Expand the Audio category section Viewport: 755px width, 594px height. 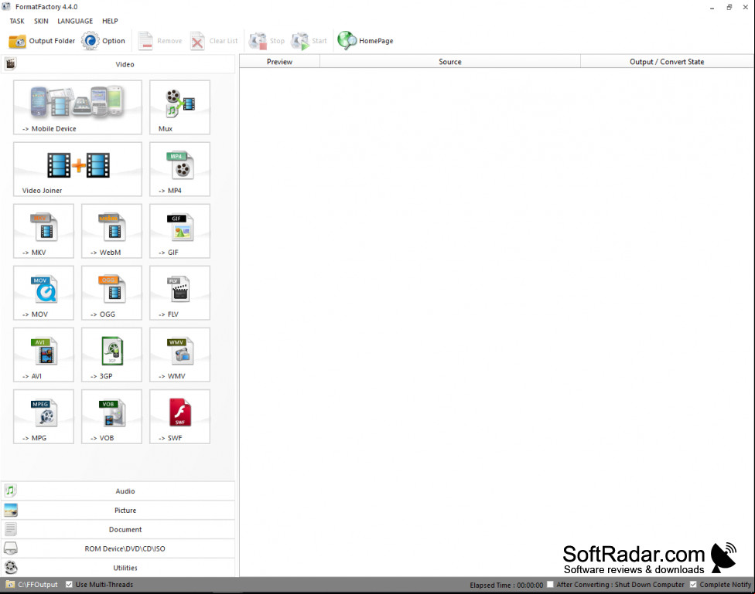pyautogui.click(x=118, y=491)
